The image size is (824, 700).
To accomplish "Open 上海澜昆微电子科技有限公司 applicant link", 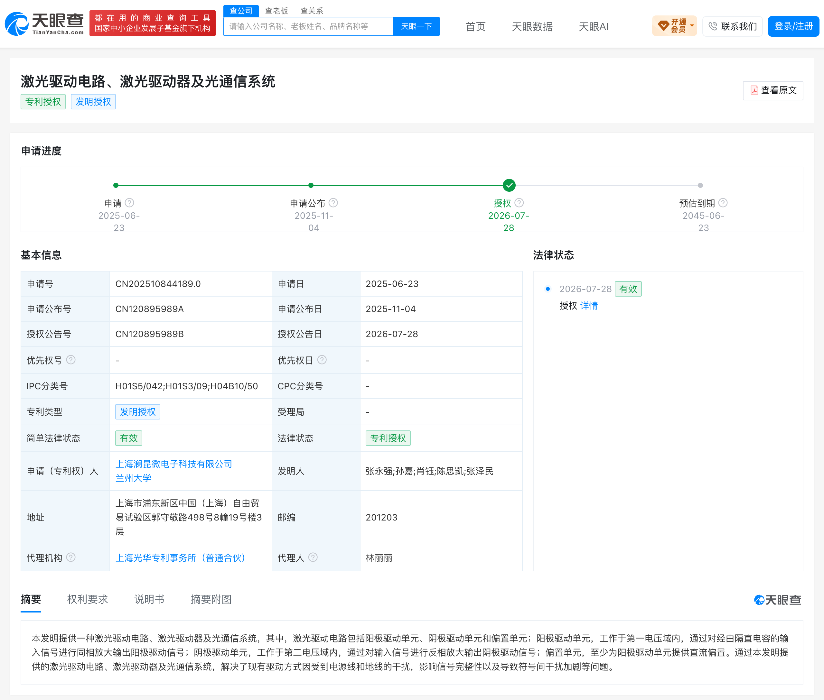I will [173, 464].
